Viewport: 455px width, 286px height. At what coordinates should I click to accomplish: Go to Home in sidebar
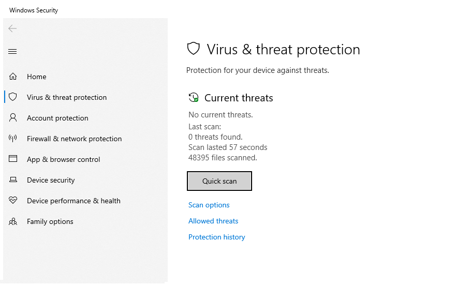tap(37, 77)
